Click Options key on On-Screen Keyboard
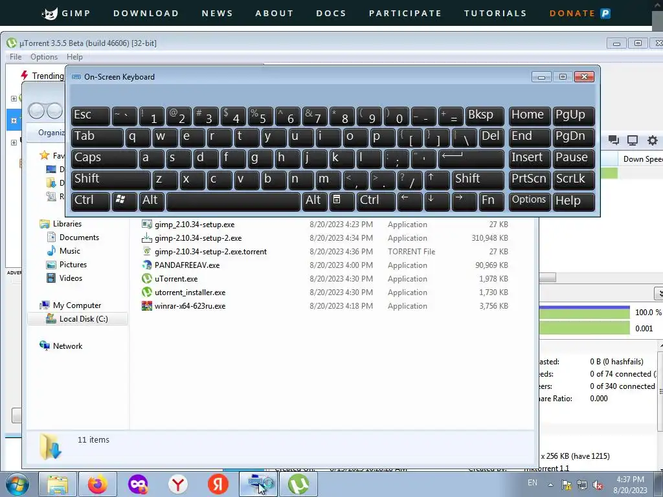 point(530,201)
